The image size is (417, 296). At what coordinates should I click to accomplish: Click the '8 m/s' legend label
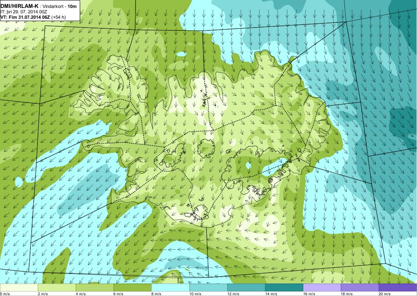click(x=157, y=294)
